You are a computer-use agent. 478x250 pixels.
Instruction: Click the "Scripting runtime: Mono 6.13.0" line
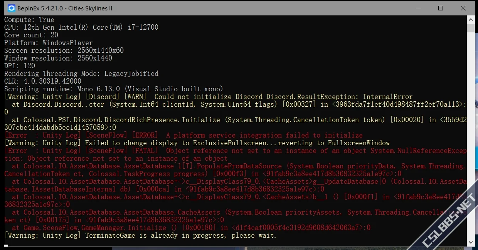114,89
